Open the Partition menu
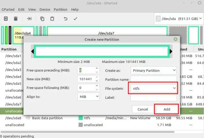 pyautogui.click(x=60, y=10)
